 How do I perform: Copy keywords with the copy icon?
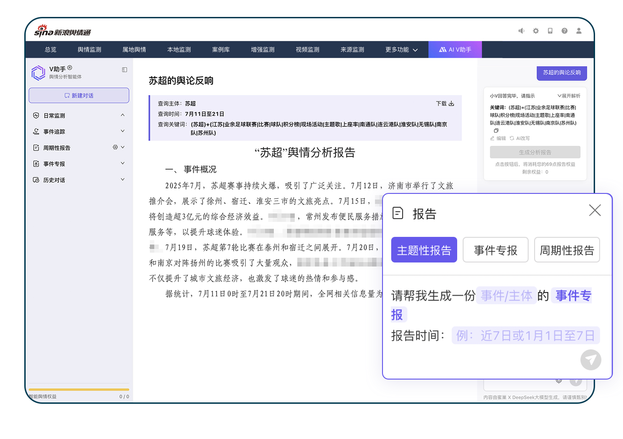click(x=496, y=130)
